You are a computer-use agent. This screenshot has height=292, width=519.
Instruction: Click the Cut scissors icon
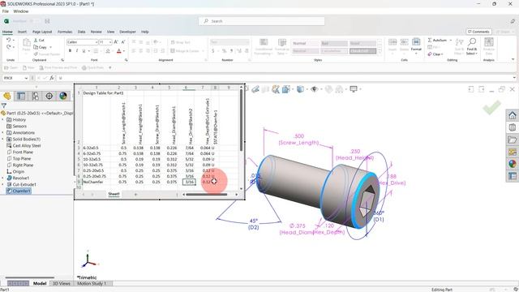pyautogui.click(x=36, y=40)
